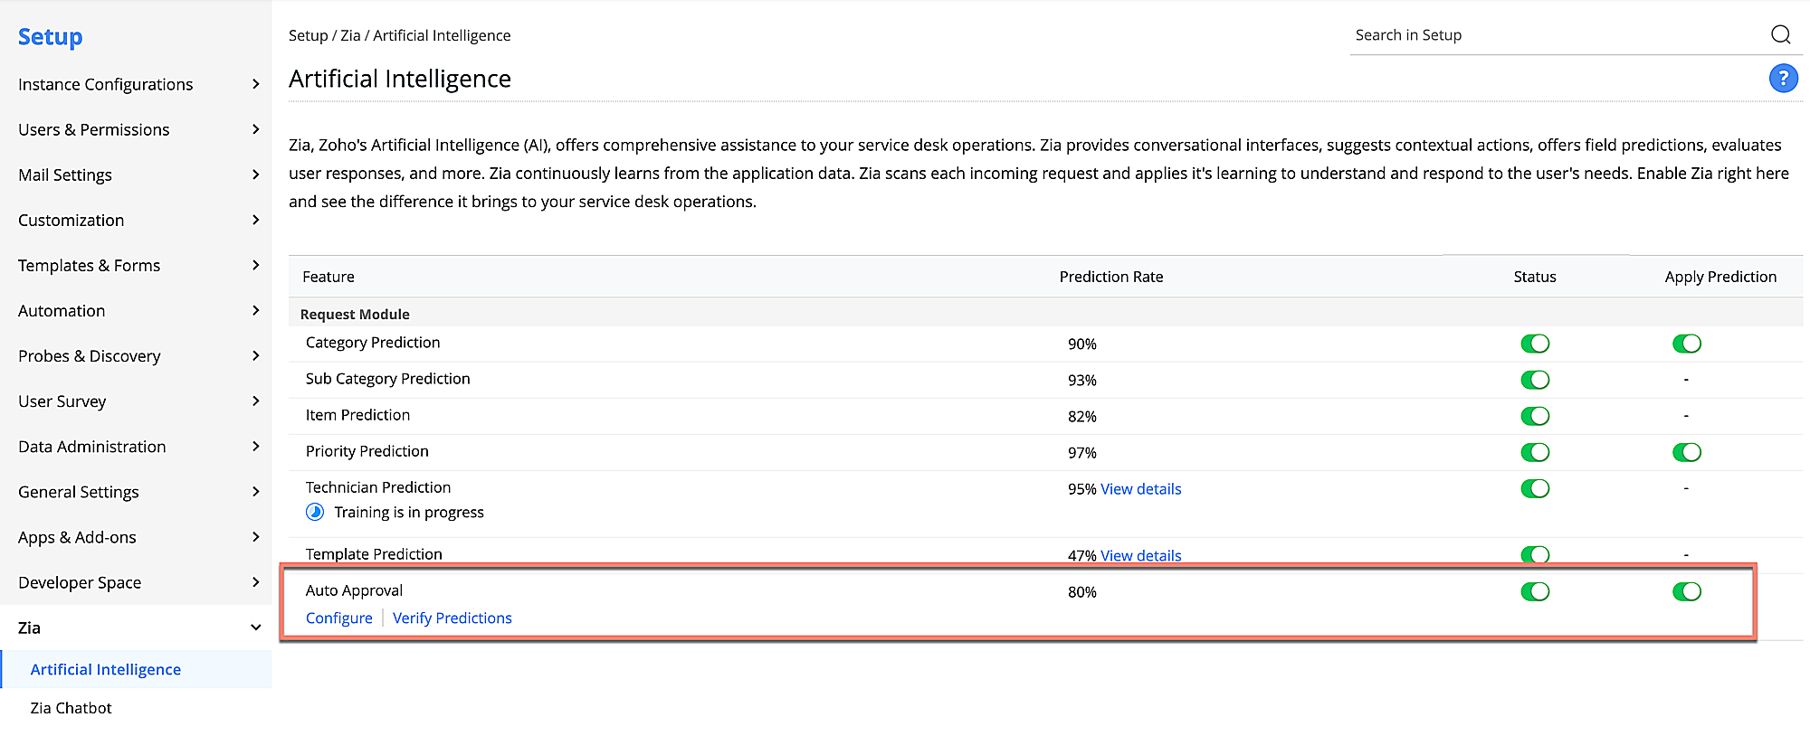The height and width of the screenshot is (736, 1810).
Task: Collapse the Zia sidebar section
Action: (255, 627)
